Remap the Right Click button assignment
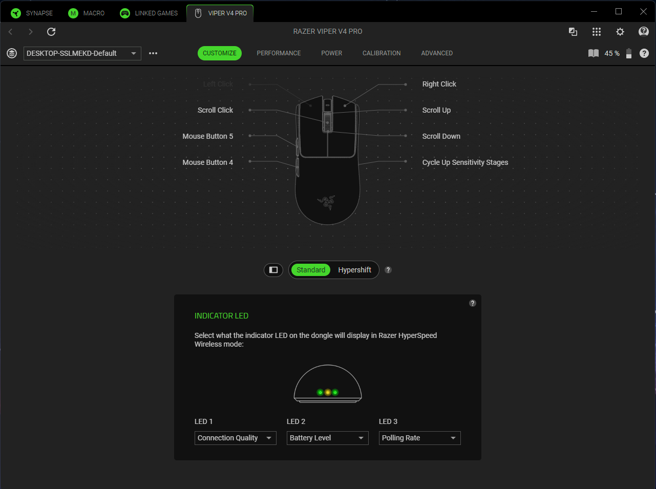This screenshot has height=489, width=656. [439, 84]
